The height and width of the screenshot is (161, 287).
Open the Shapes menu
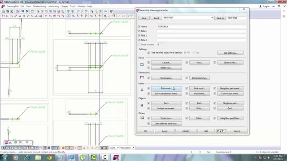(x=65, y=6)
